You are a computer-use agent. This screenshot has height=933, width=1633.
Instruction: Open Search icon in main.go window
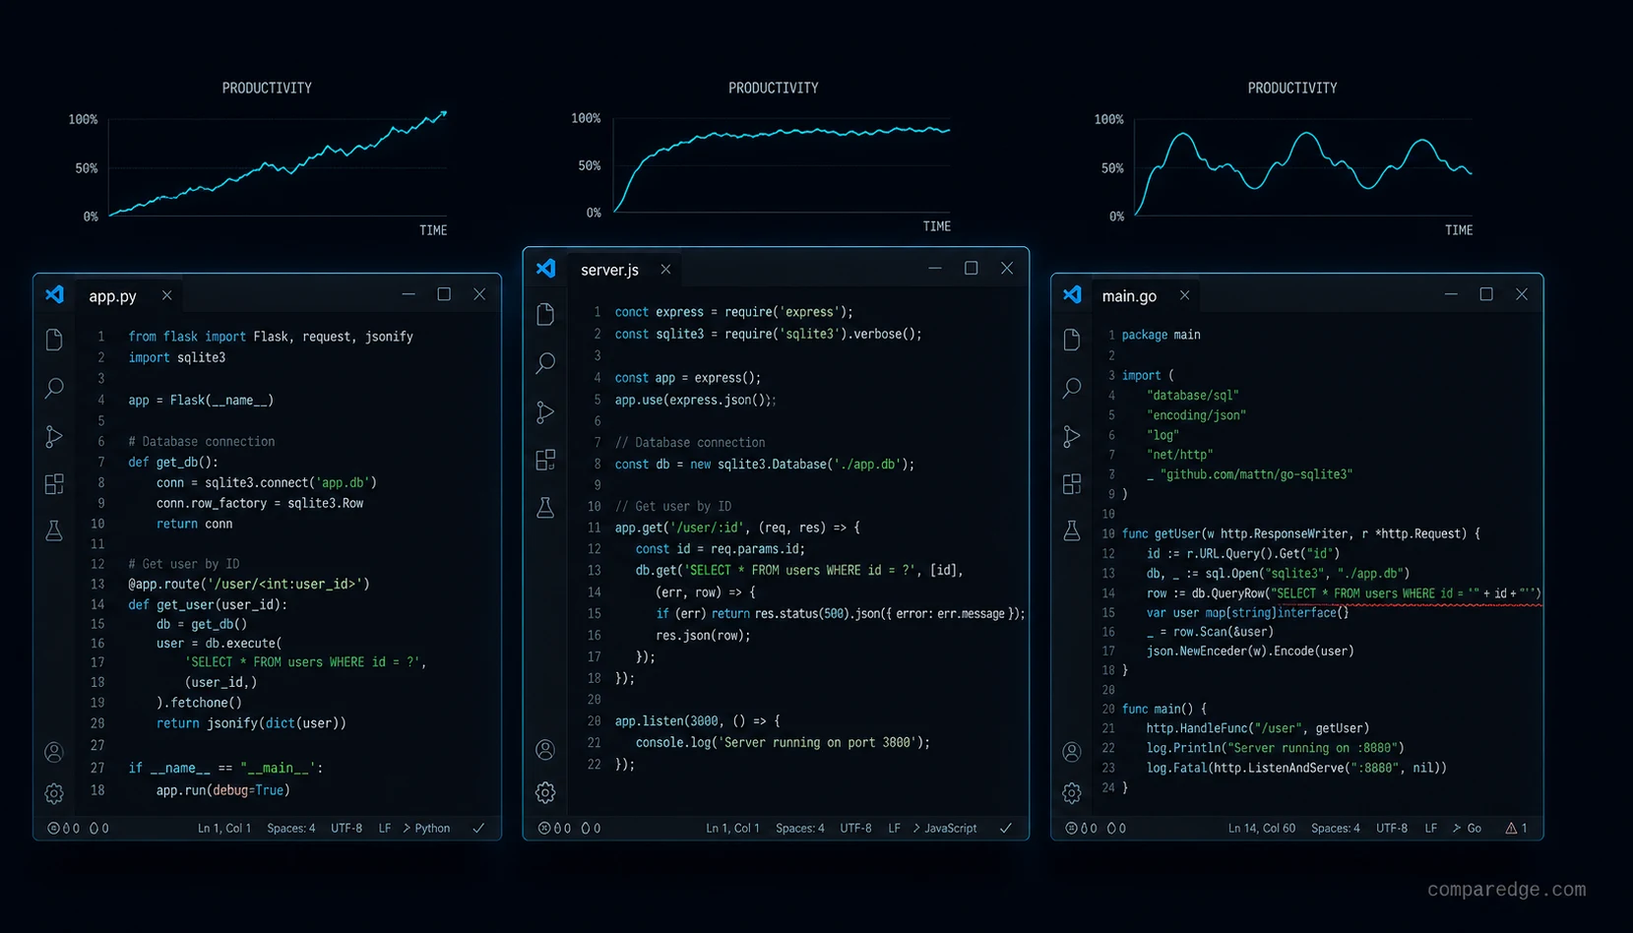point(1072,388)
